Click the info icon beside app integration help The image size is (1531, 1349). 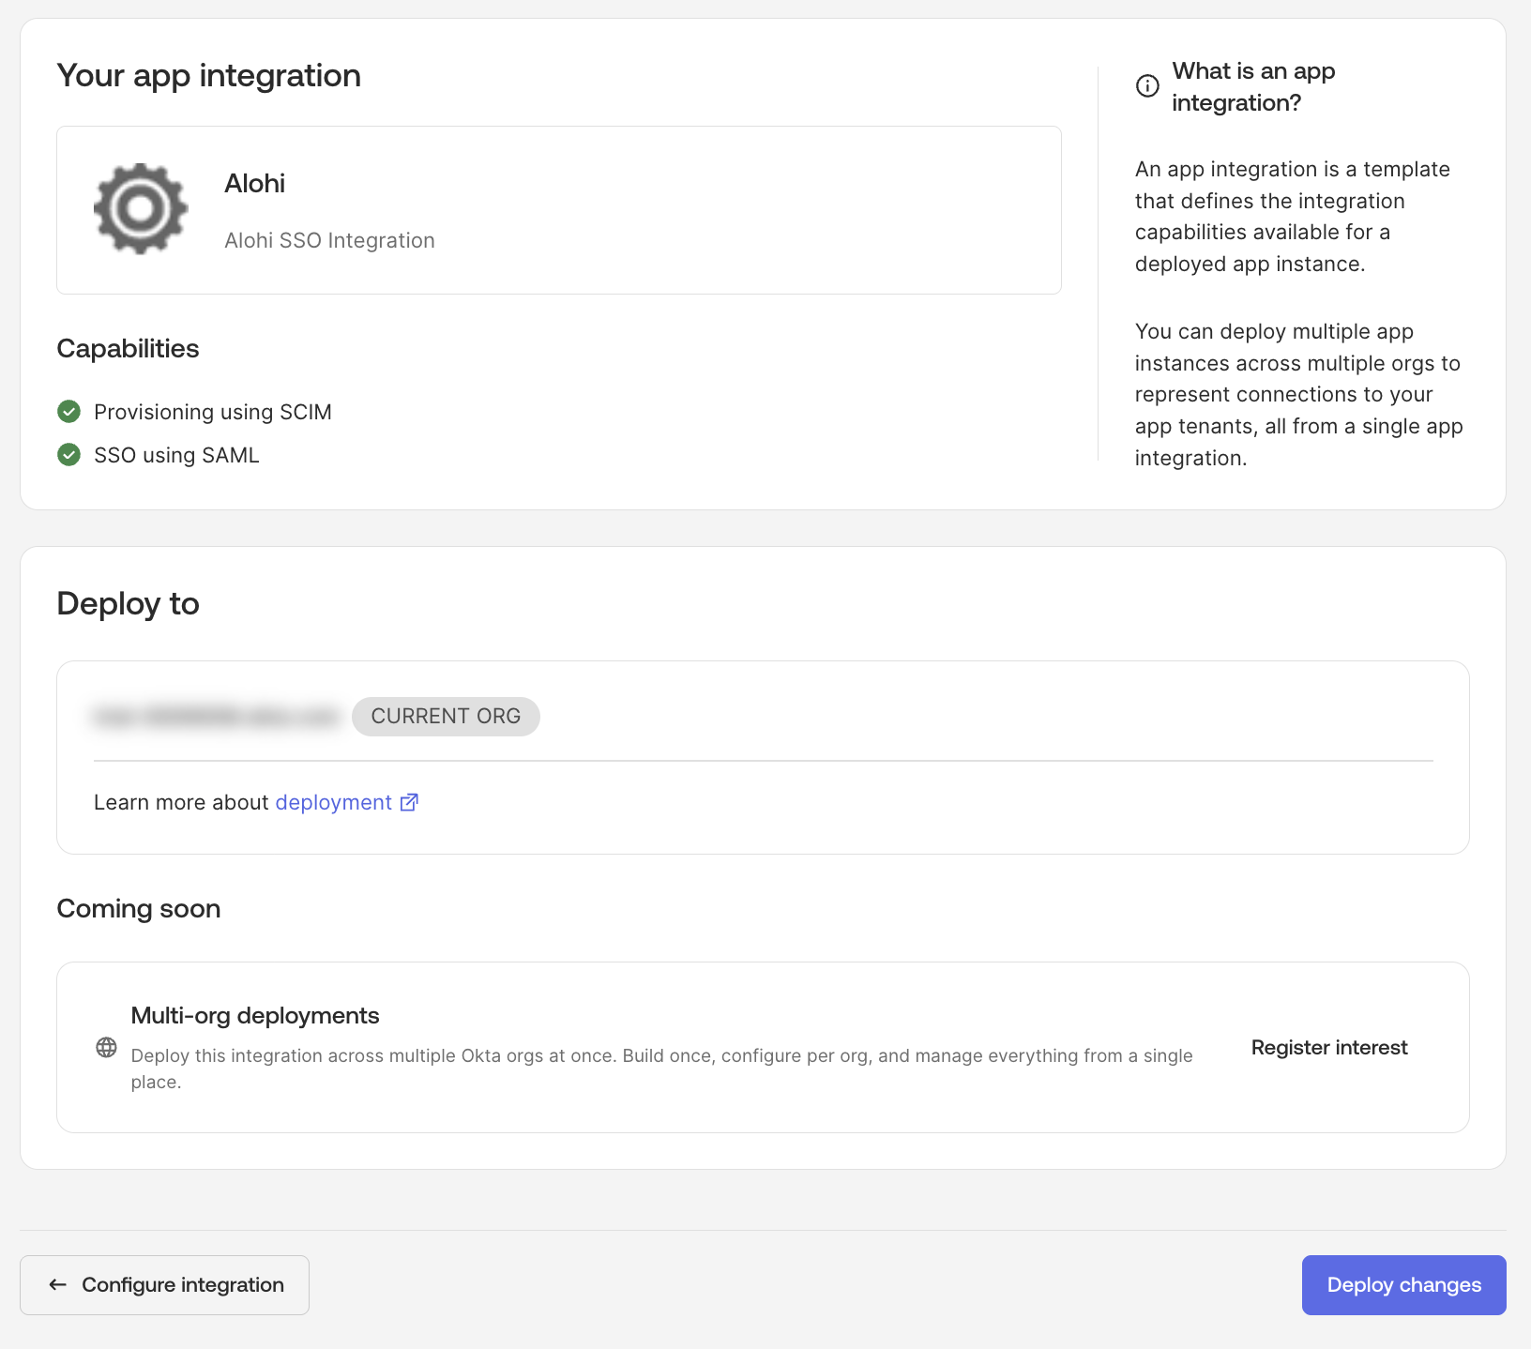pos(1147,86)
